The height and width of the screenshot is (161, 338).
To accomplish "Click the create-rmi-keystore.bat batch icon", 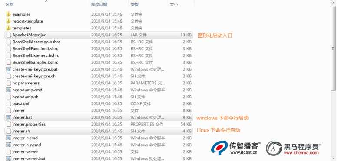I will (8, 69).
